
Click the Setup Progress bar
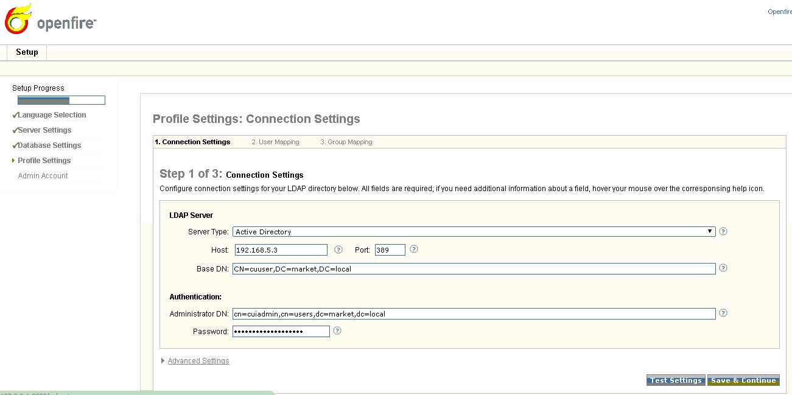click(61, 100)
